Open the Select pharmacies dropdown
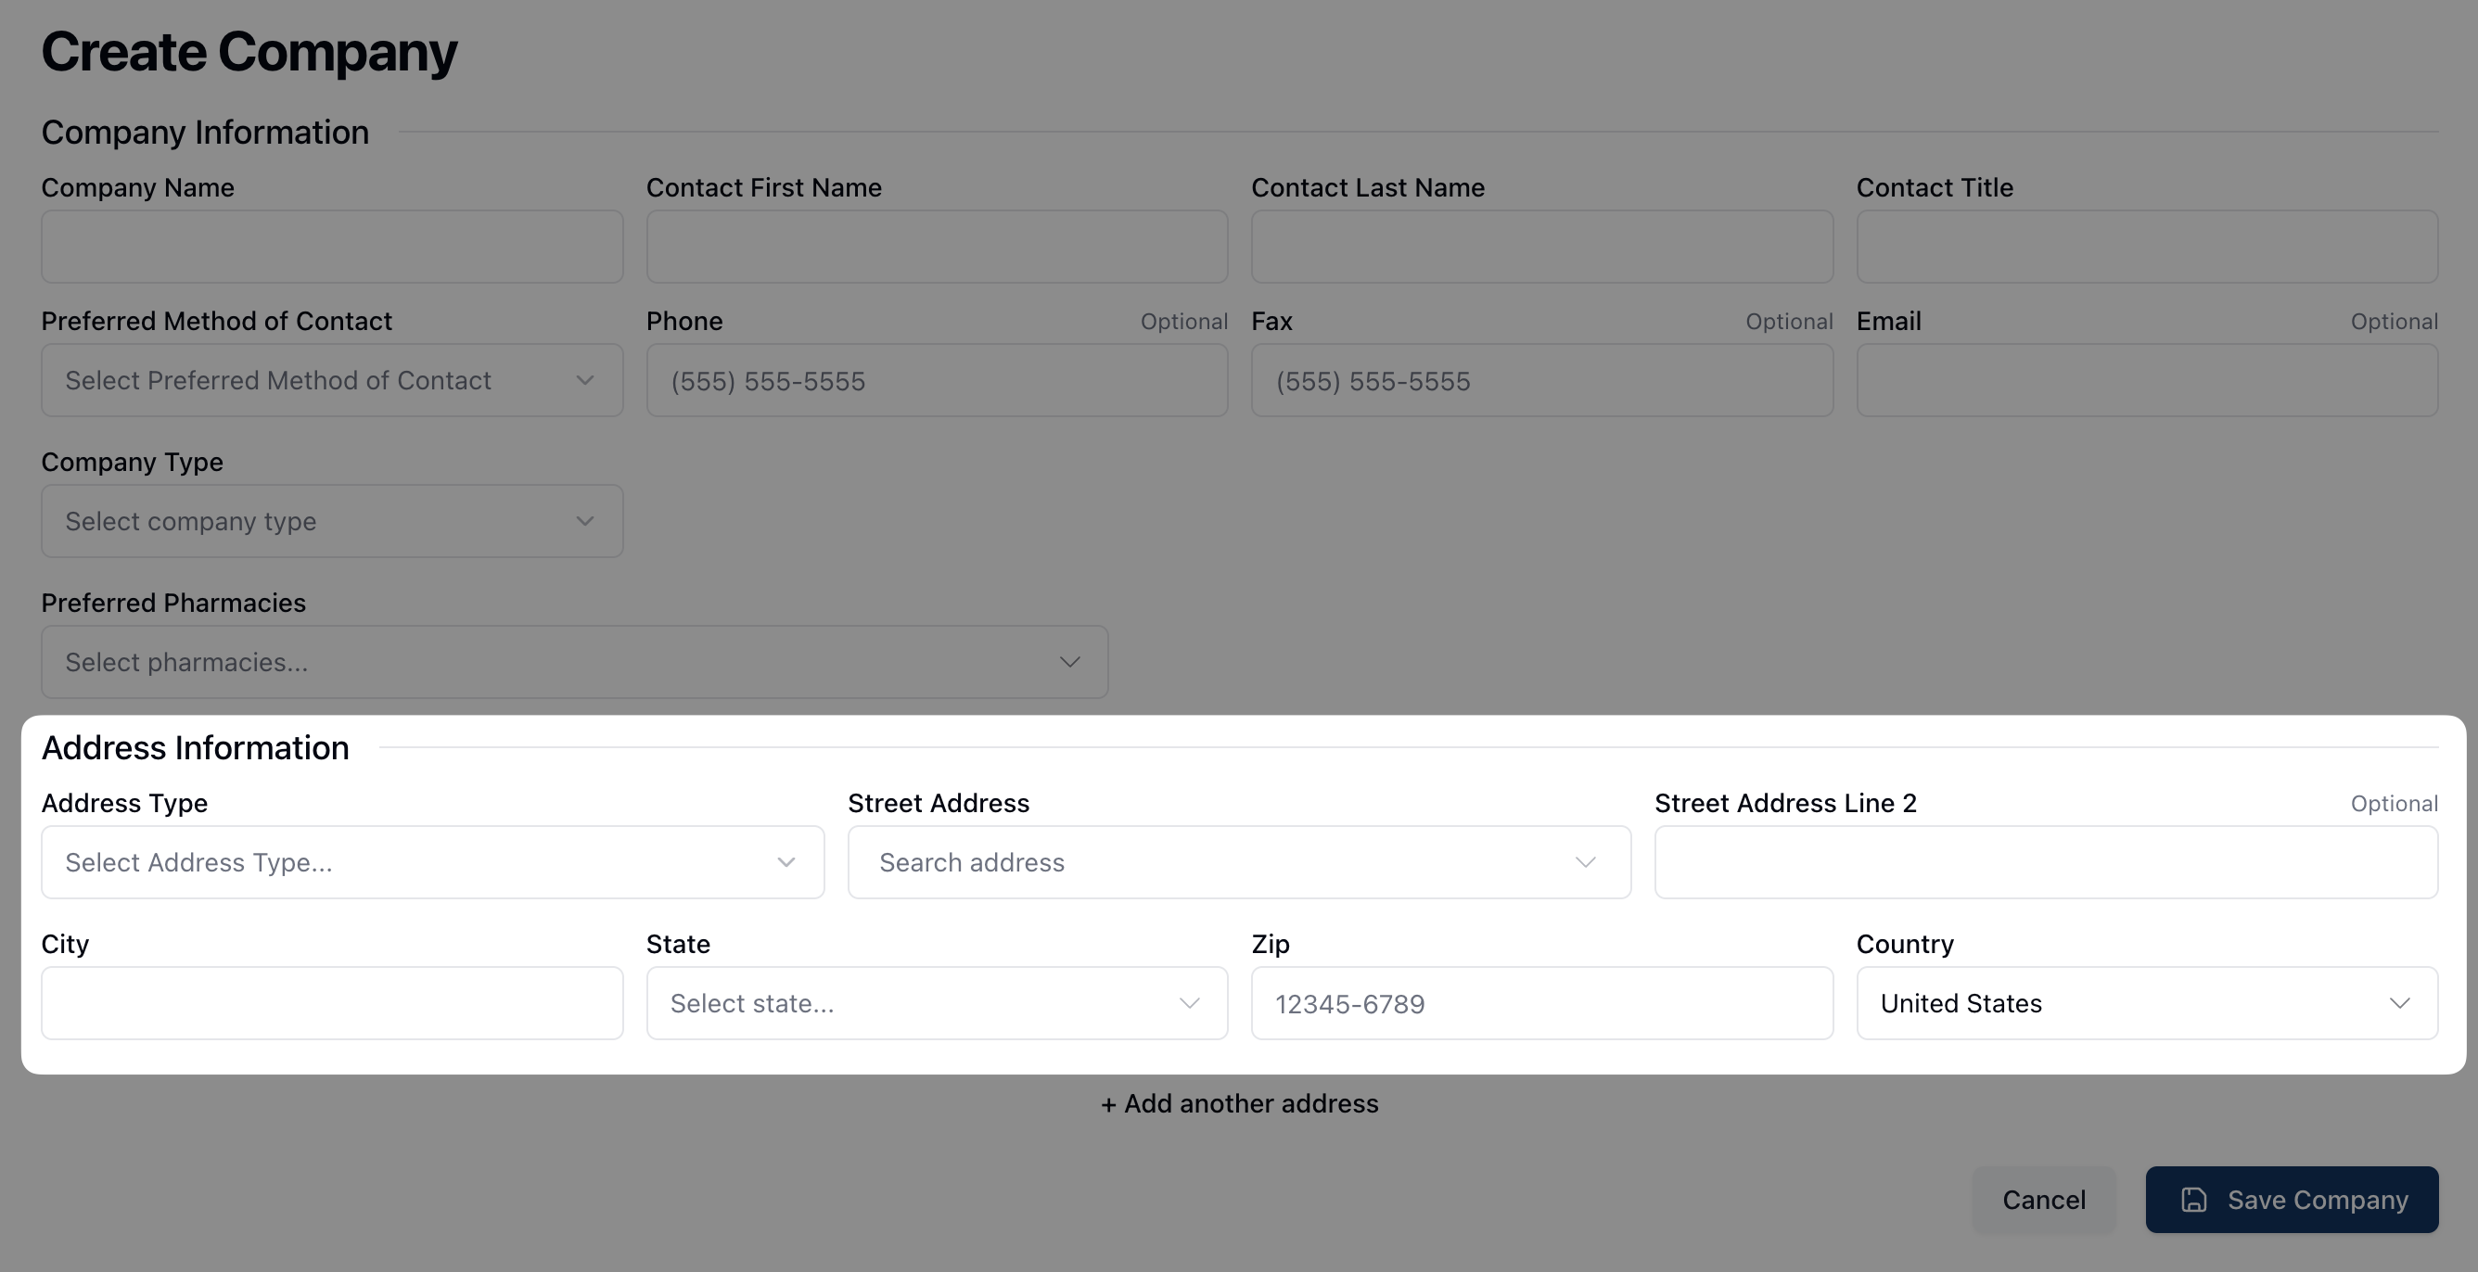The image size is (2478, 1272). (x=573, y=663)
